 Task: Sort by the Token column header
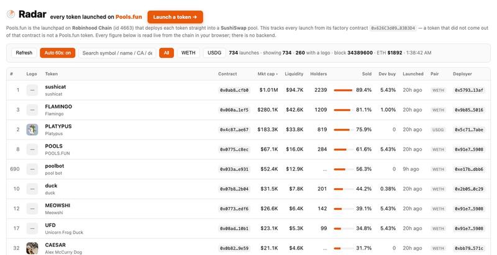click(x=52, y=74)
